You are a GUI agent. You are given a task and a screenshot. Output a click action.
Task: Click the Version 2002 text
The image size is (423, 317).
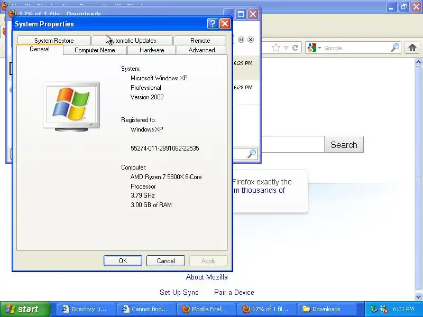pos(147,97)
